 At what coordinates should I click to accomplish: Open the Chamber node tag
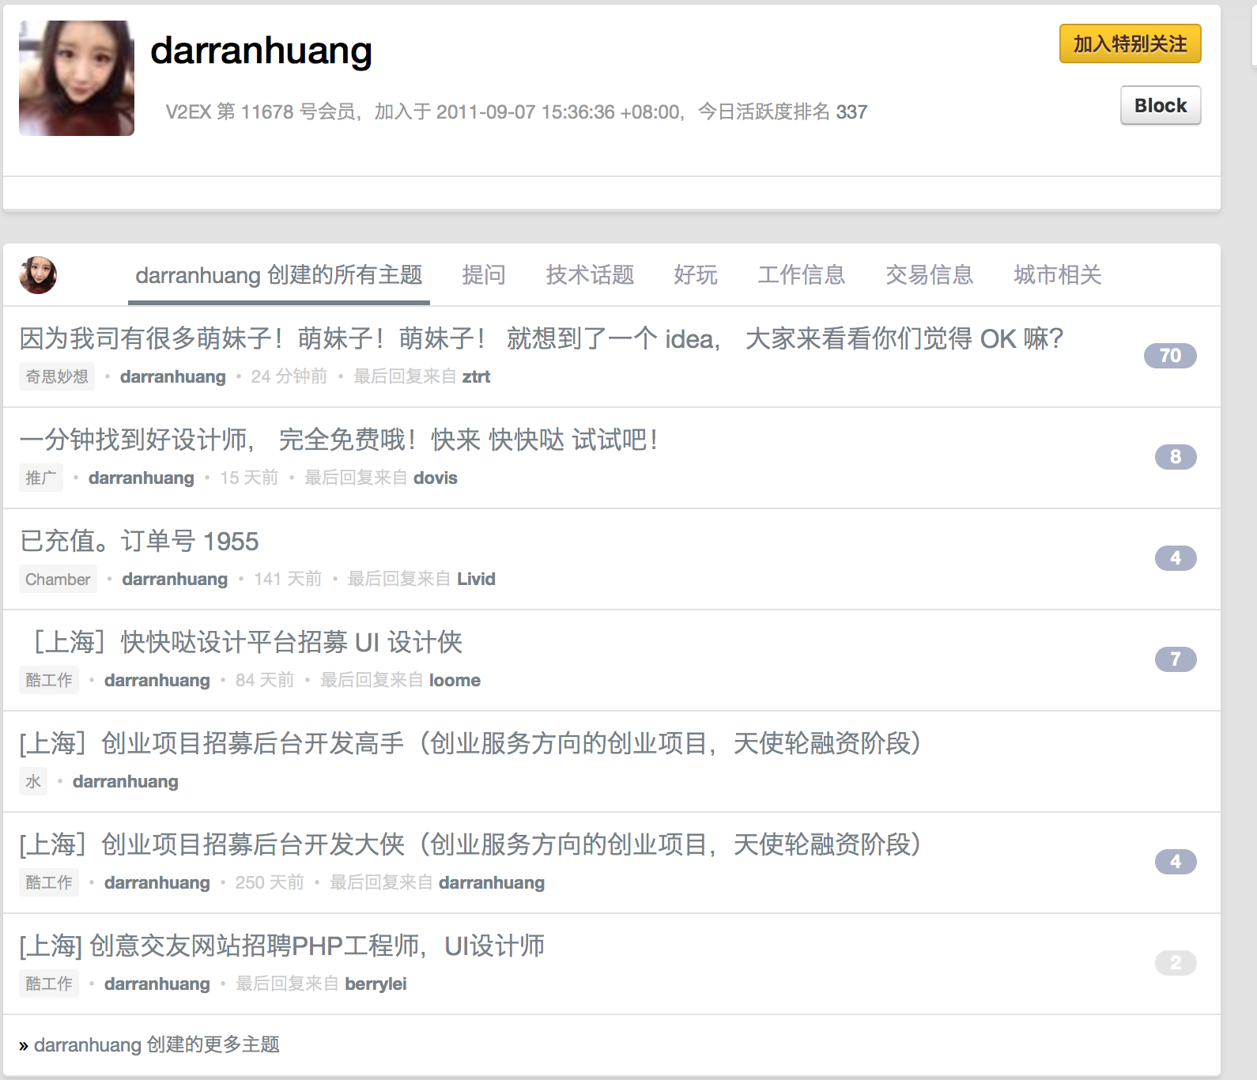point(58,579)
